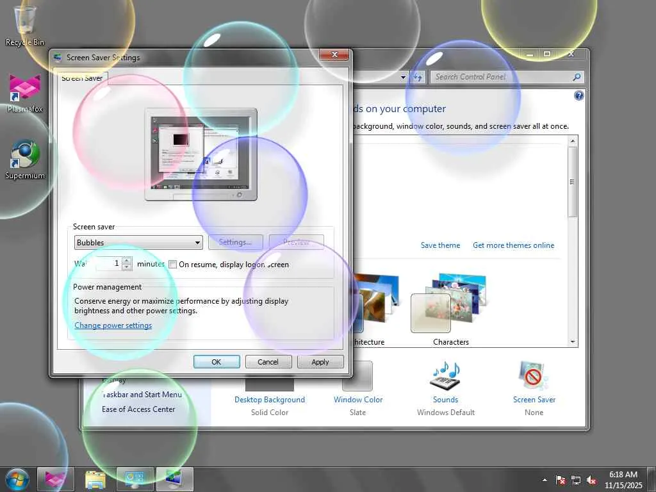Launch the Supermium desktop shortcut
The image size is (656, 492).
click(25, 159)
